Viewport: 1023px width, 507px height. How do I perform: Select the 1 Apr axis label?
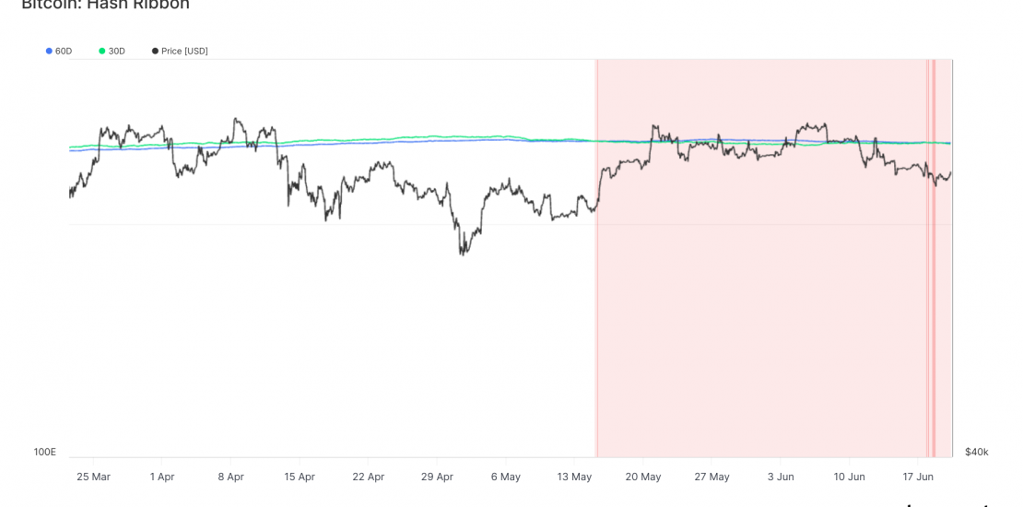161,477
